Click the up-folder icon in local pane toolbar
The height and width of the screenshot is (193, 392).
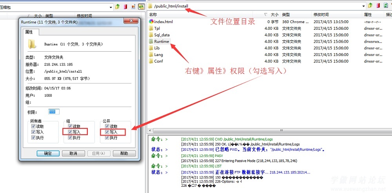[x=118, y=7]
